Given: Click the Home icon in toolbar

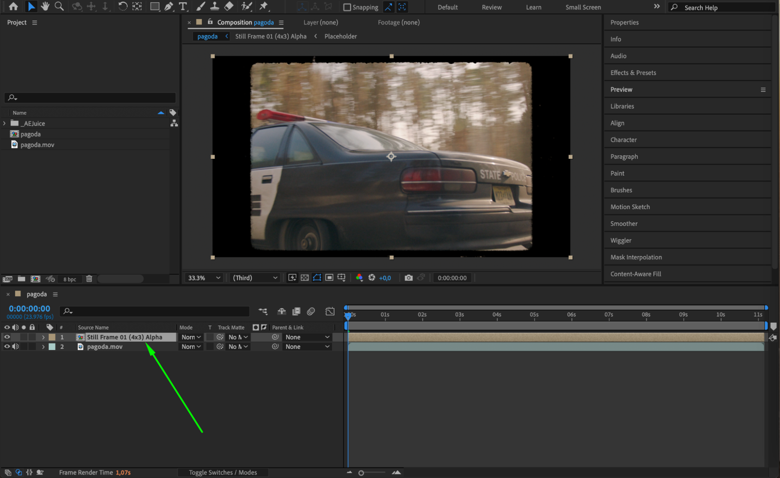Looking at the screenshot, I should point(13,6).
